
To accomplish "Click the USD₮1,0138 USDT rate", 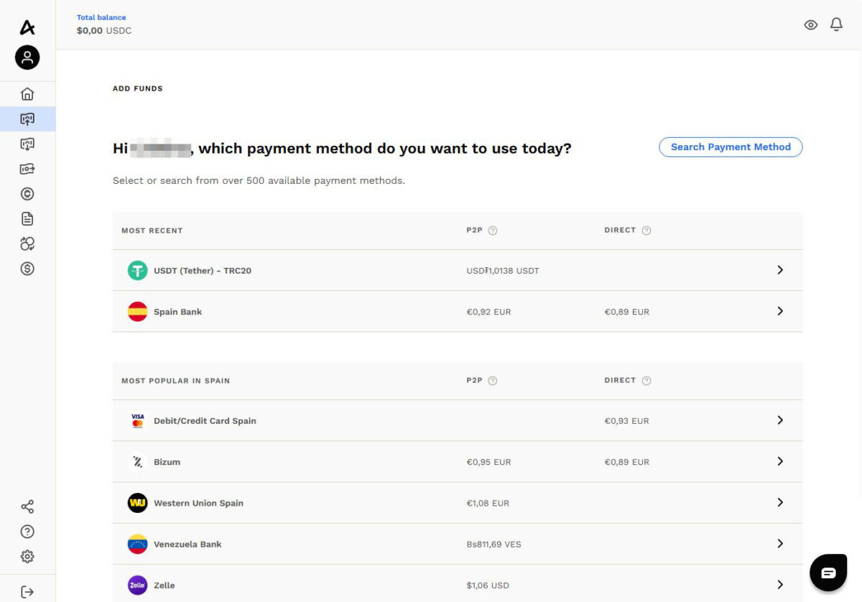I will pyautogui.click(x=503, y=271).
